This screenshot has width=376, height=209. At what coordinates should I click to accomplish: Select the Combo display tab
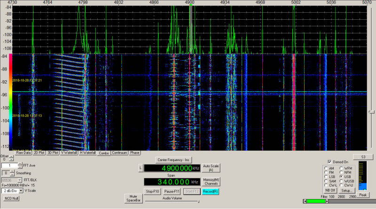coord(104,153)
